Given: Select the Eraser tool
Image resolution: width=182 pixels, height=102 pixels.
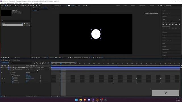Looking at the screenshot, I should coord(34,5).
